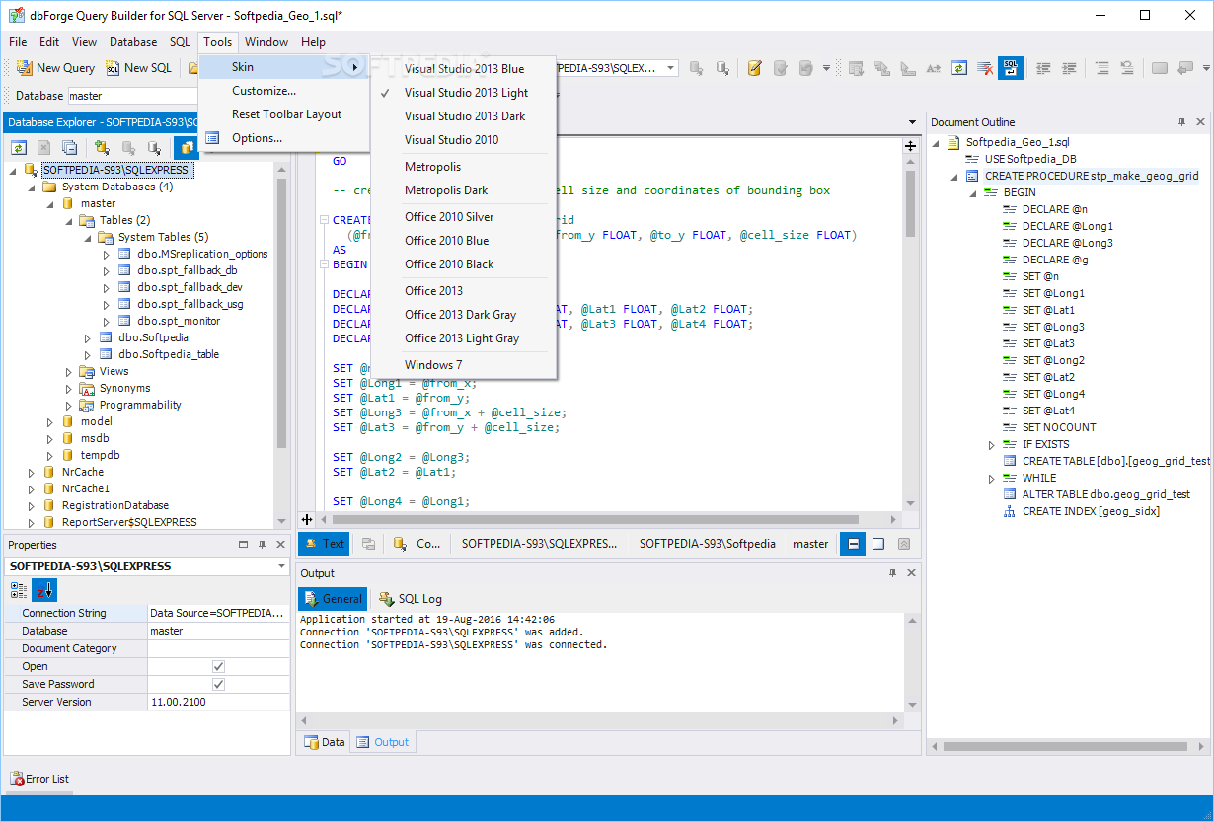Click the horizontal split view icon in editor bar
The image size is (1214, 822).
(x=853, y=544)
